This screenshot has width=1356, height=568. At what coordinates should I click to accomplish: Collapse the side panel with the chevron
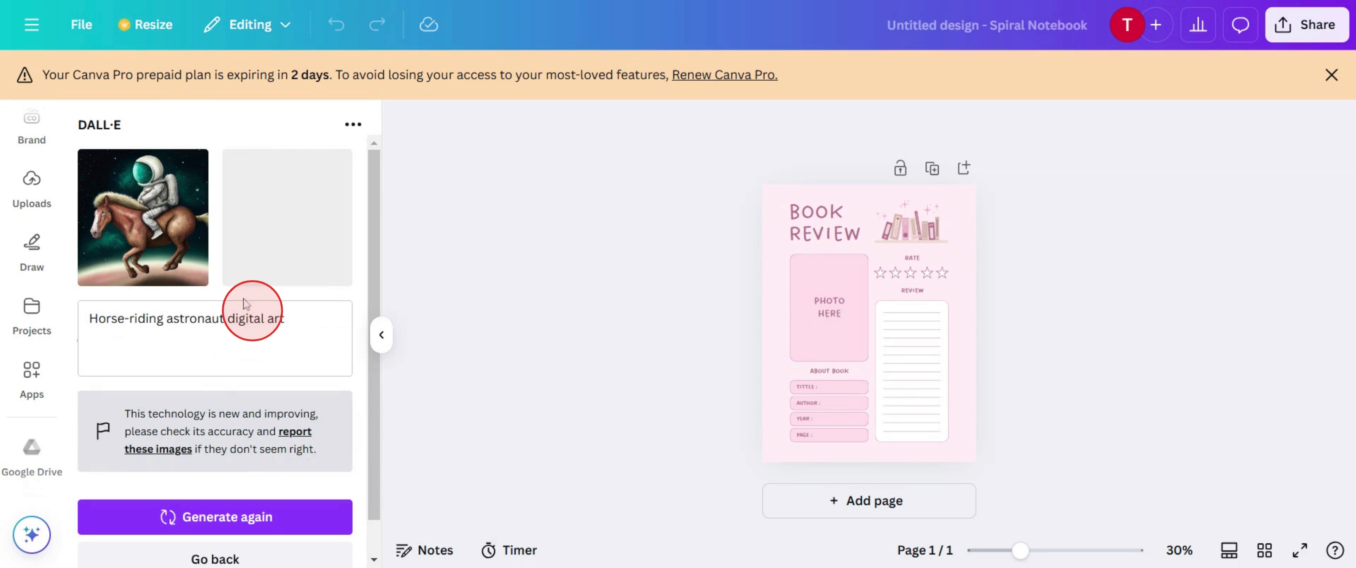pyautogui.click(x=381, y=335)
